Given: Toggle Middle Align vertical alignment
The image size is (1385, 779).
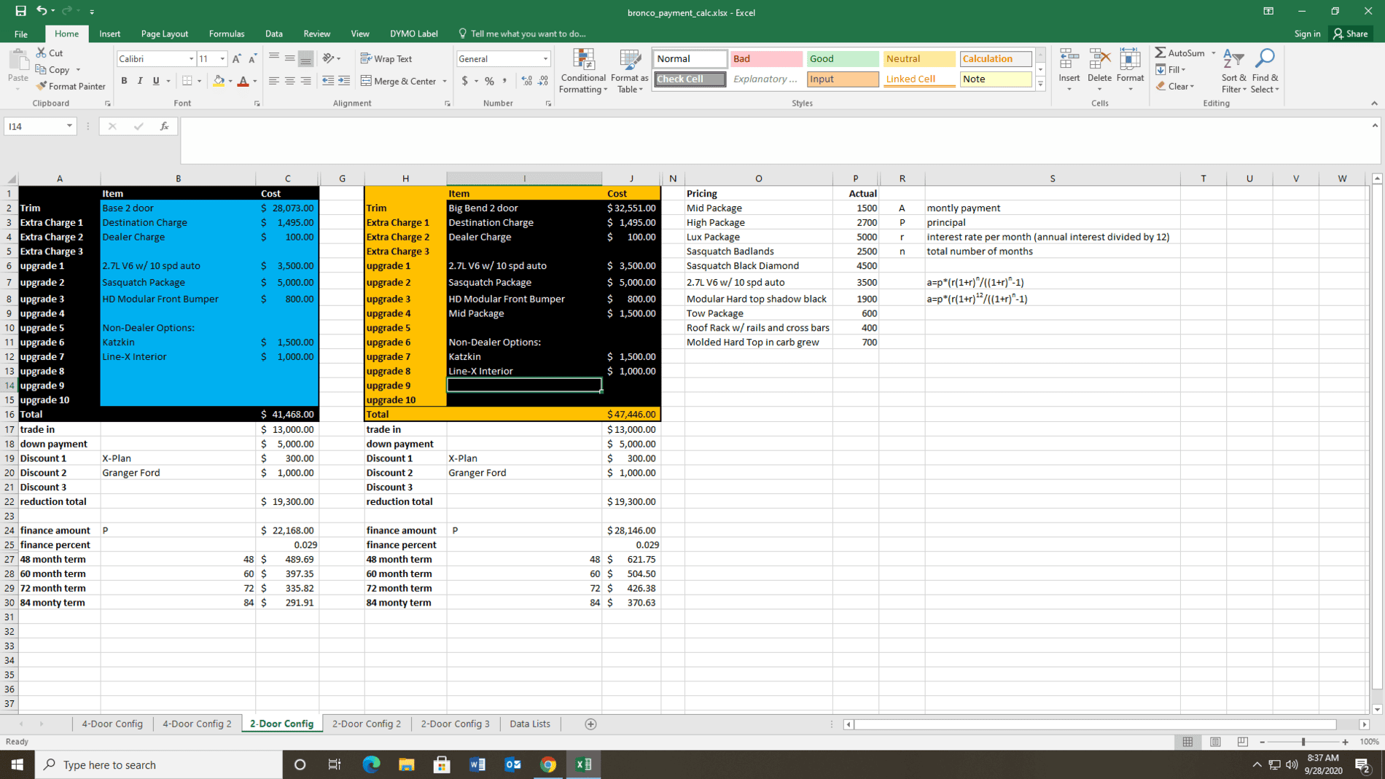Looking at the screenshot, I should click(x=289, y=58).
